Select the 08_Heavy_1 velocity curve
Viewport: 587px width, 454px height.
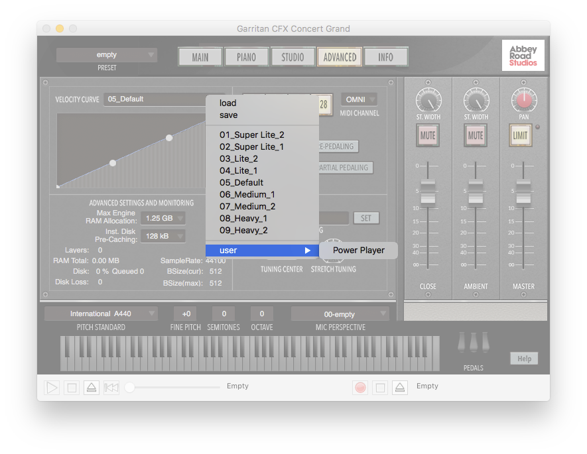pos(262,219)
